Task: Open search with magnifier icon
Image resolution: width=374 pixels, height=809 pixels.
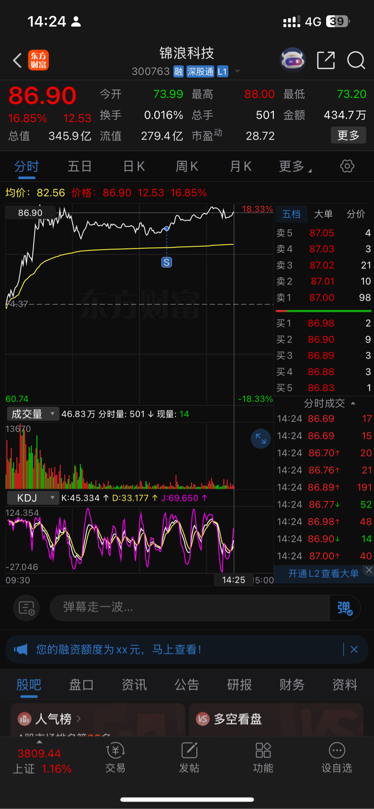Action: pyautogui.click(x=356, y=60)
